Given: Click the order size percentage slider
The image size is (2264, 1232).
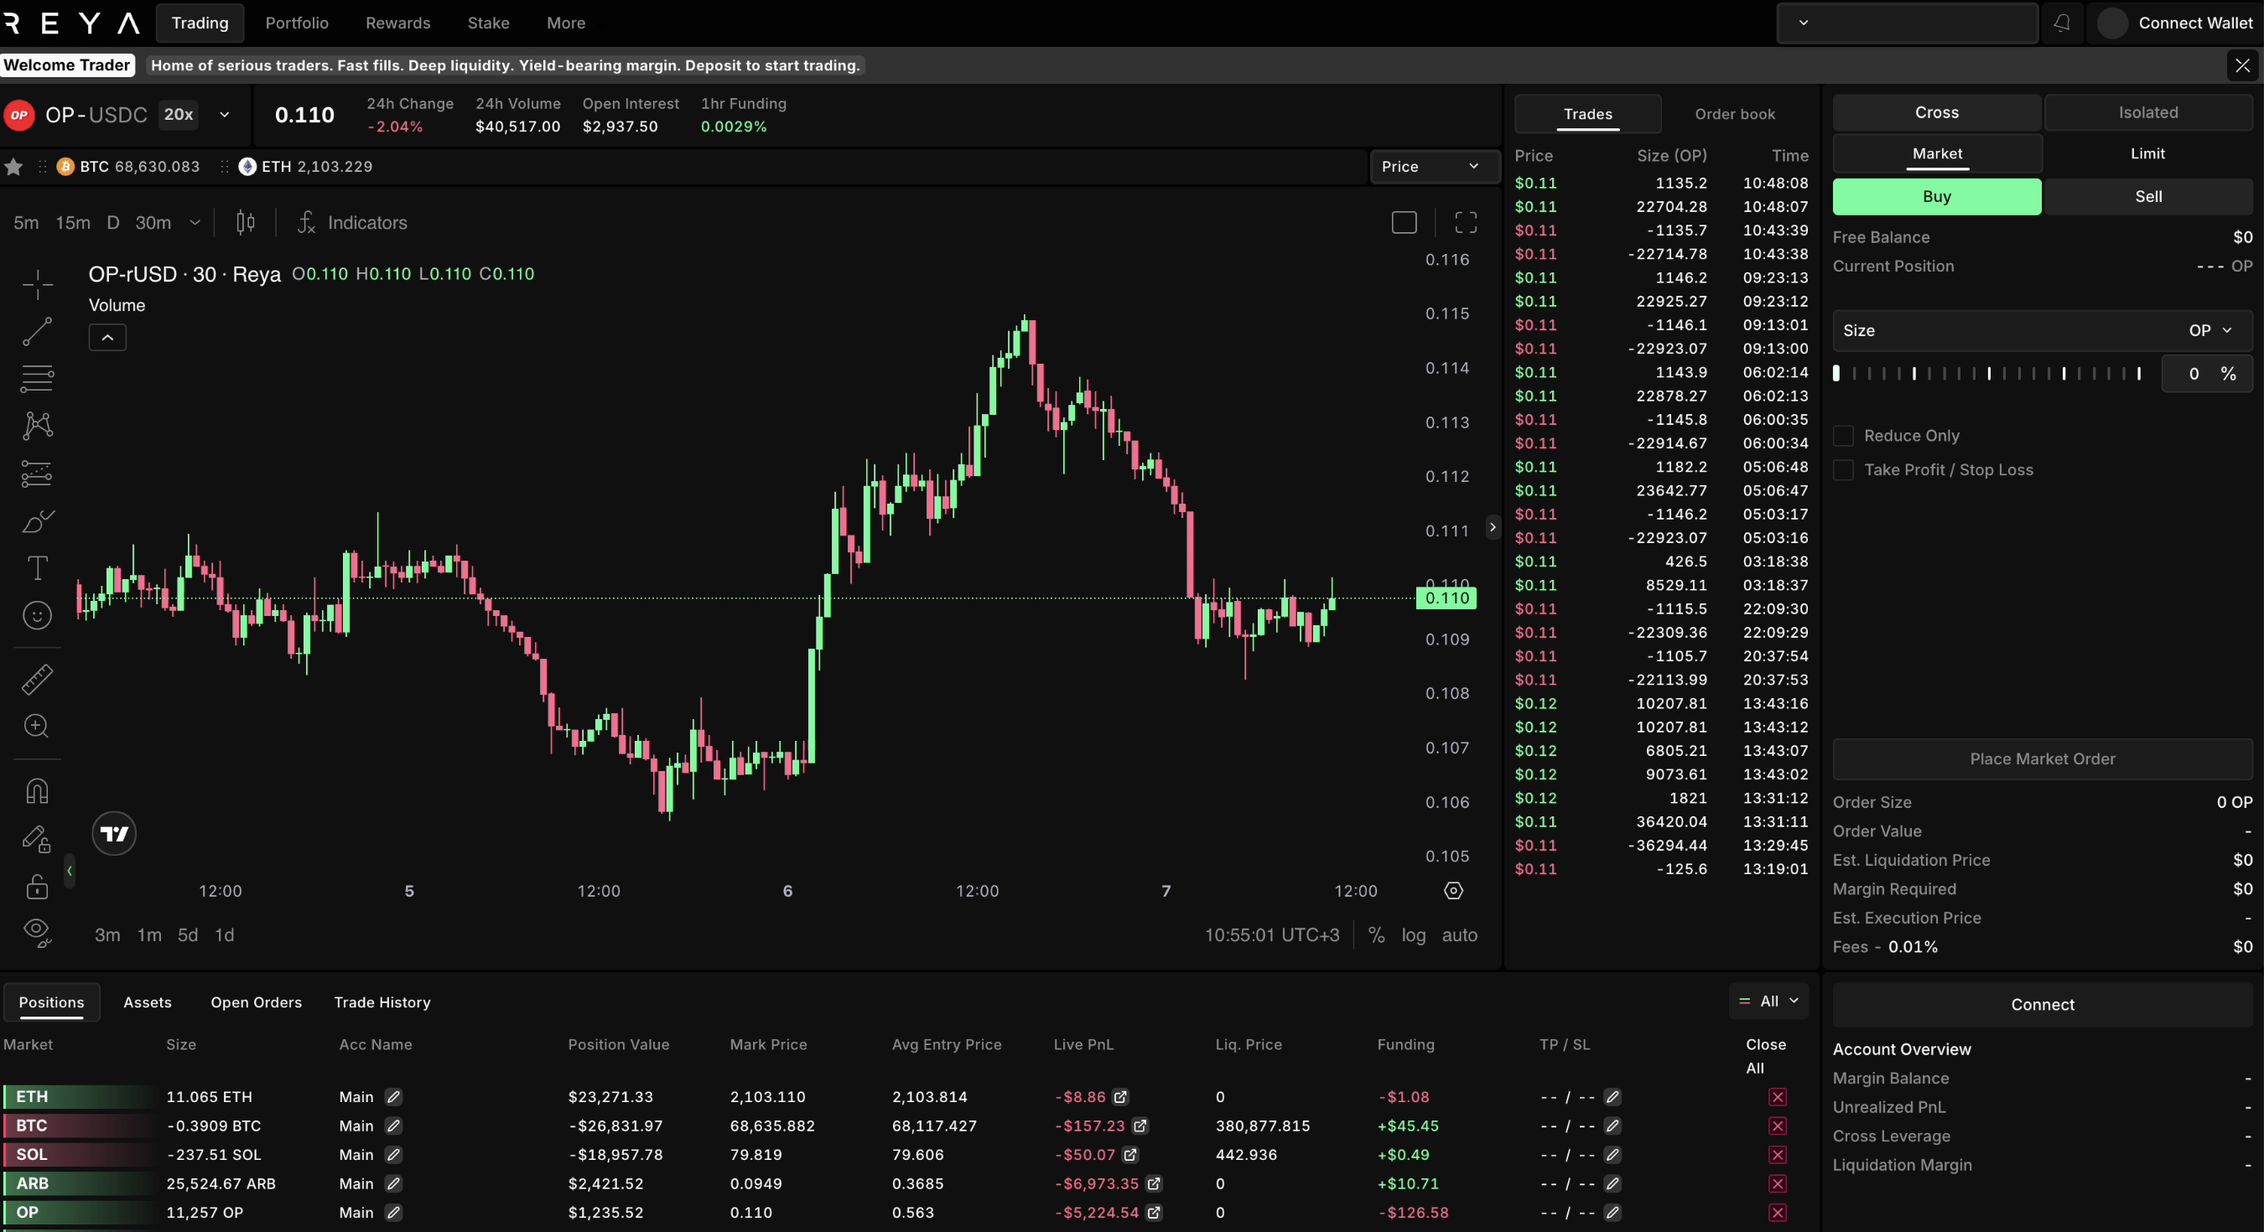Looking at the screenshot, I should pos(1986,374).
